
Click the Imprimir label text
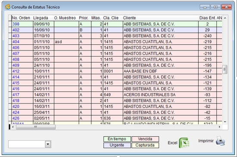click(x=206, y=141)
